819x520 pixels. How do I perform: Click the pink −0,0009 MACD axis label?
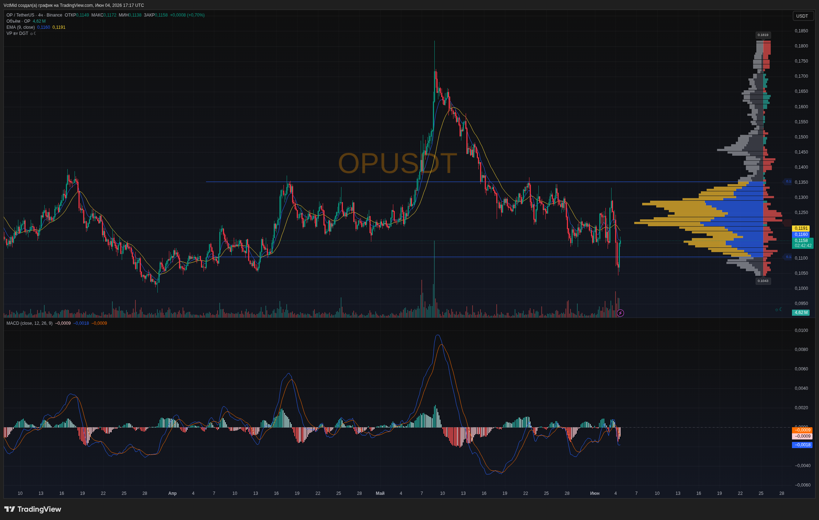pyautogui.click(x=802, y=436)
